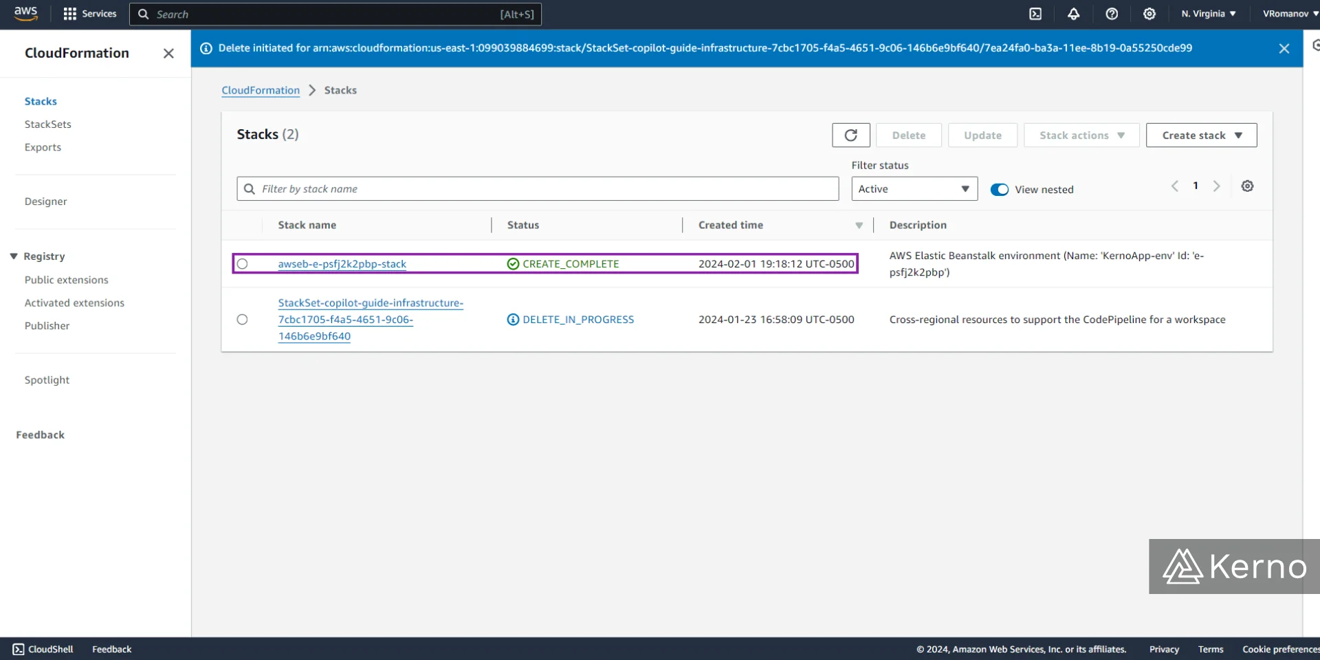Expand the Create stack dropdown
Screen dimensions: 1320x660
coord(1202,135)
